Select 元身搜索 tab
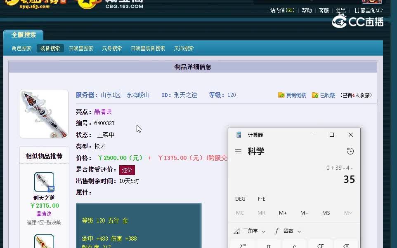This screenshot has width=397, height=248. click(x=112, y=48)
